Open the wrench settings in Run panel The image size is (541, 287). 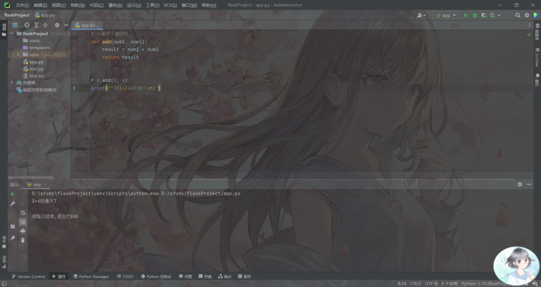tap(13, 203)
